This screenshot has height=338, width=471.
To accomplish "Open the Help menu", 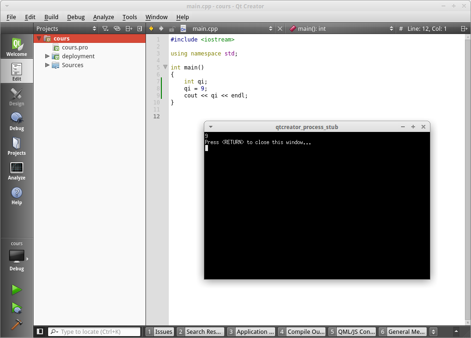I will pos(182,17).
